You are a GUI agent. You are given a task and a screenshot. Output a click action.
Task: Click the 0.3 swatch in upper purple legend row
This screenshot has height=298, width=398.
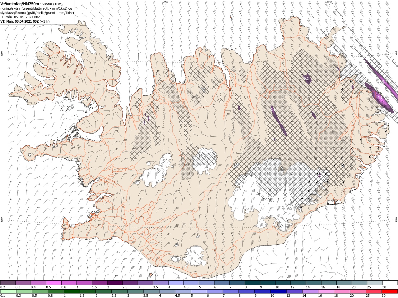[23, 283]
